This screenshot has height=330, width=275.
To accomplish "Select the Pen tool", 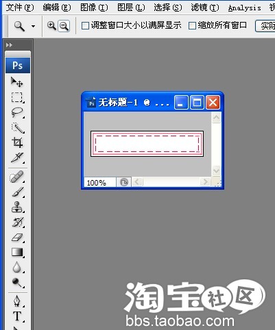I will pyautogui.click(x=17, y=301).
